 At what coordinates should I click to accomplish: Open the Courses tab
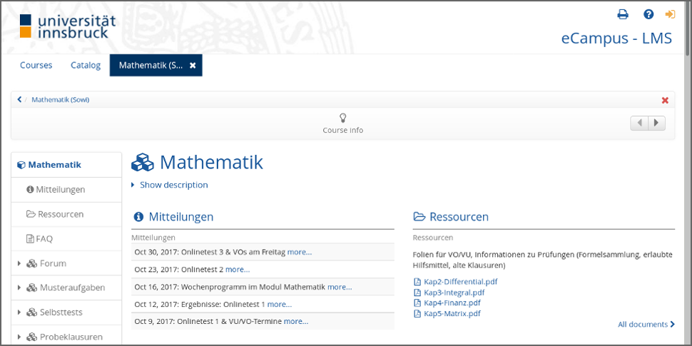click(36, 66)
